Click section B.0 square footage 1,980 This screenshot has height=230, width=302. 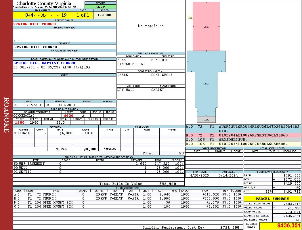165,198
